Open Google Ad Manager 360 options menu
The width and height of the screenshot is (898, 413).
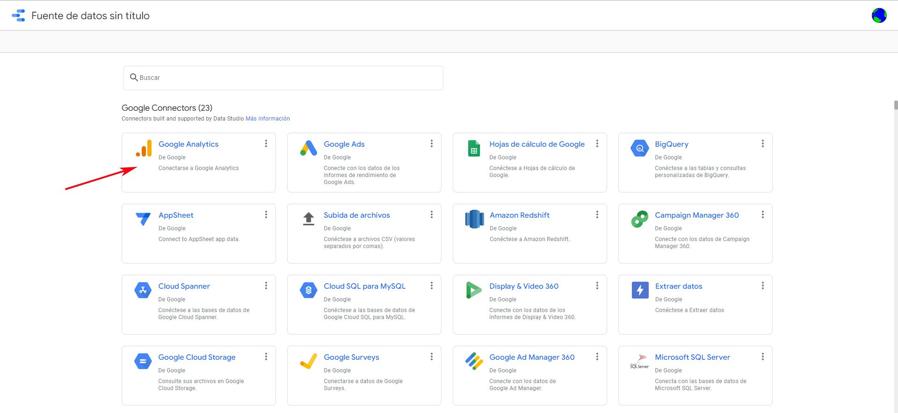coord(597,356)
